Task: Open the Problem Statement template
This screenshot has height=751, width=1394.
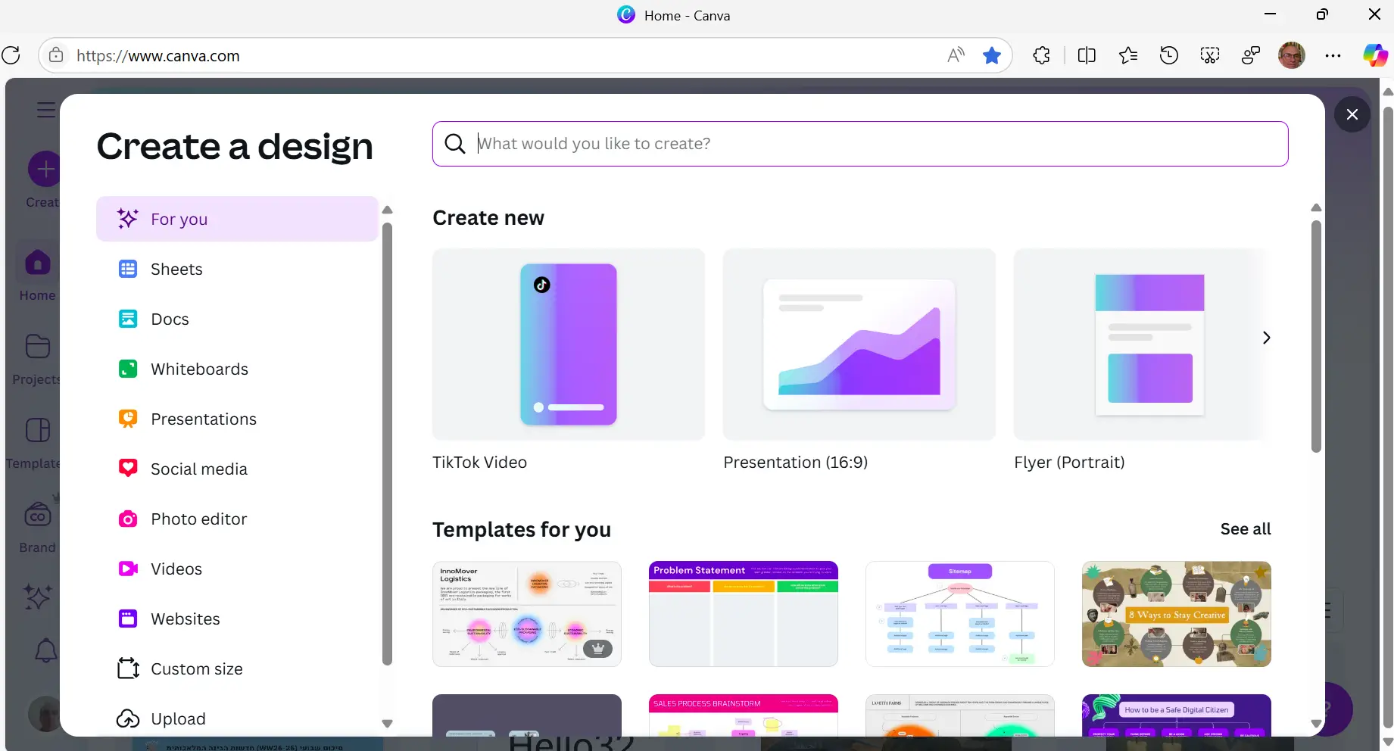Action: (x=744, y=614)
